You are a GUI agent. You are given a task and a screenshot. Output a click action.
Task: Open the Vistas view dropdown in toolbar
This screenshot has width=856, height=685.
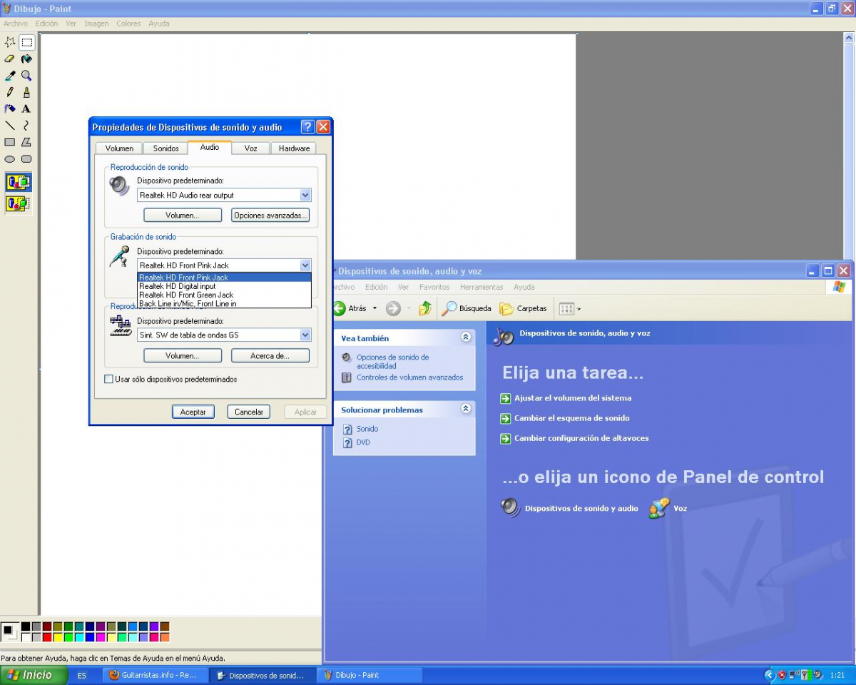click(570, 308)
